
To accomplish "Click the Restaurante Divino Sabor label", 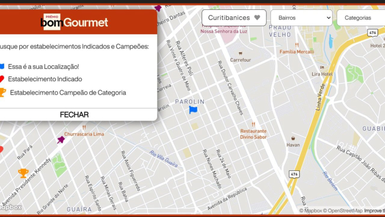I will [x=253, y=134].
